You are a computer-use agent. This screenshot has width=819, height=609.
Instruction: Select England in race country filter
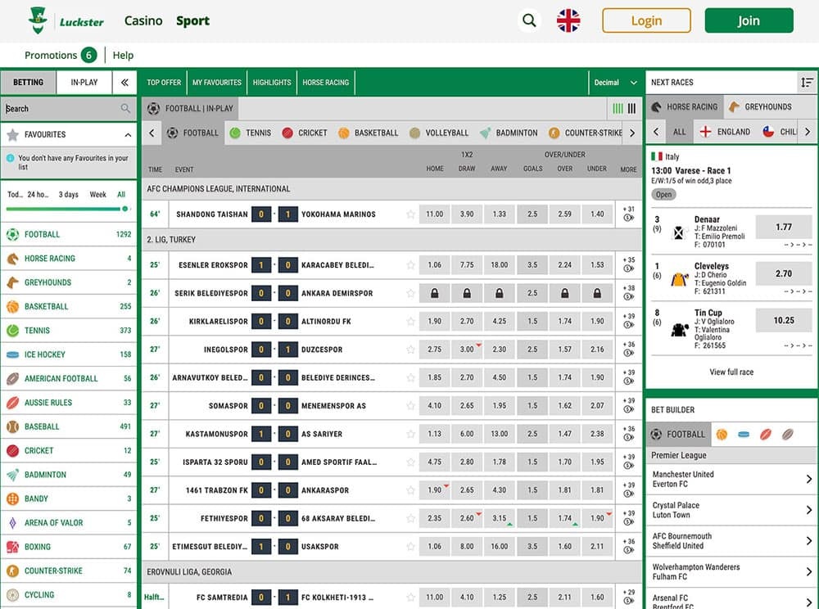coord(725,132)
